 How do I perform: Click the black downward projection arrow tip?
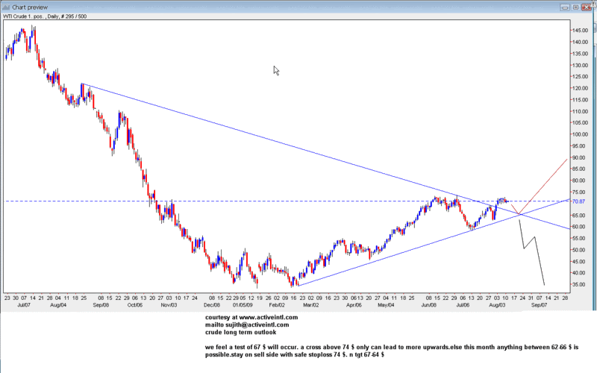click(x=544, y=285)
